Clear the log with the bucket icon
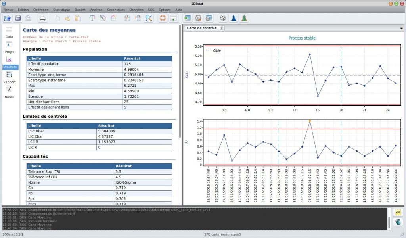Image resolution: width=406 pixels, height=238 pixels. 397,223
